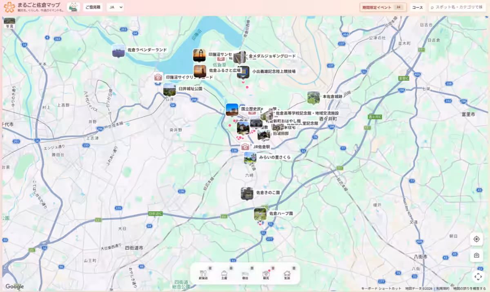Click camera pin for 印旛沼サイクリングロード
Screen dimensions: 490x292
(158, 77)
